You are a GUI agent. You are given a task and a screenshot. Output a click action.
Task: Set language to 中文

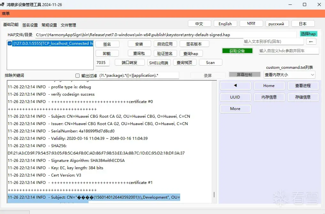pyautogui.click(x=199, y=24)
